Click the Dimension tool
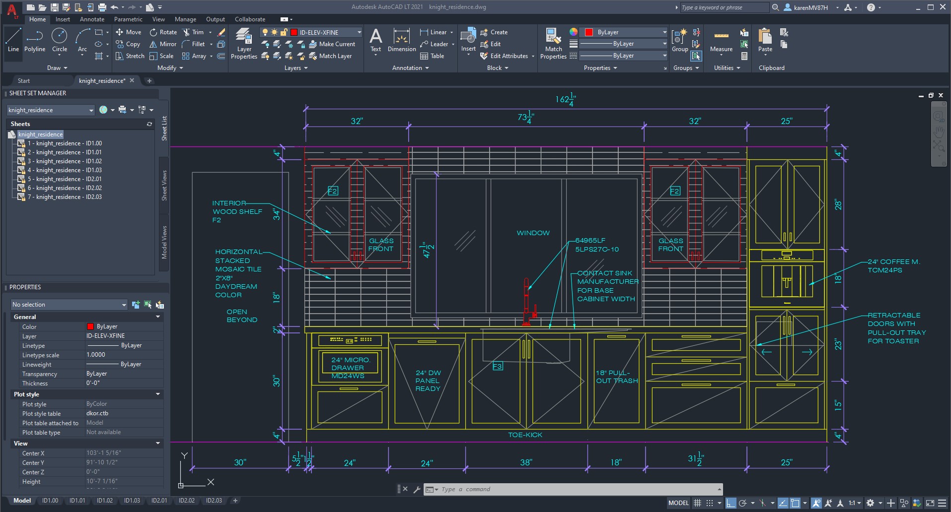Viewport: 951px width, 512px height. click(x=402, y=41)
